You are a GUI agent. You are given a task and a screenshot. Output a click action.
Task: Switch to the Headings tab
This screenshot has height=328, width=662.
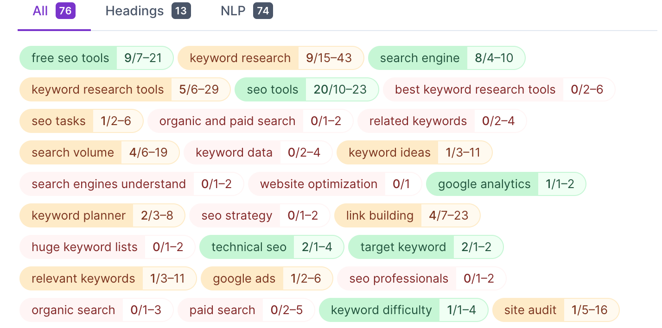click(x=148, y=11)
